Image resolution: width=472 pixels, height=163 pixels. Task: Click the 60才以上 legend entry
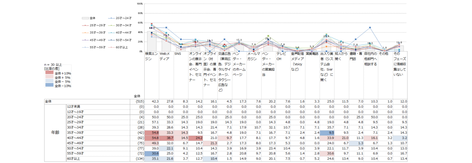coord(122,46)
